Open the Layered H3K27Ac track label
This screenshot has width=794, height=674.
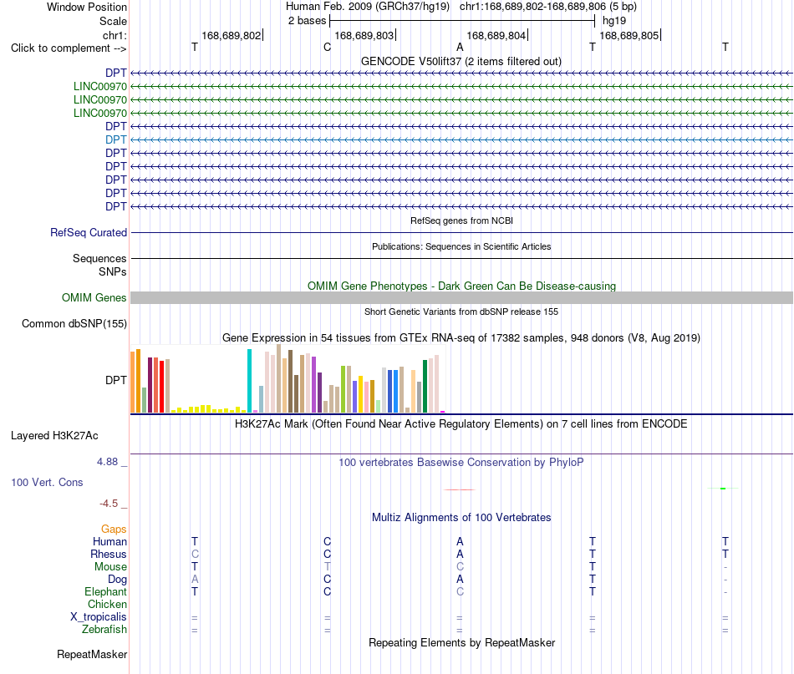coord(54,436)
